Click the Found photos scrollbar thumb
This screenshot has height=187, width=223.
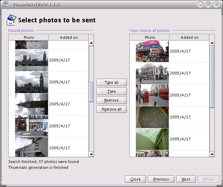coord(91,92)
